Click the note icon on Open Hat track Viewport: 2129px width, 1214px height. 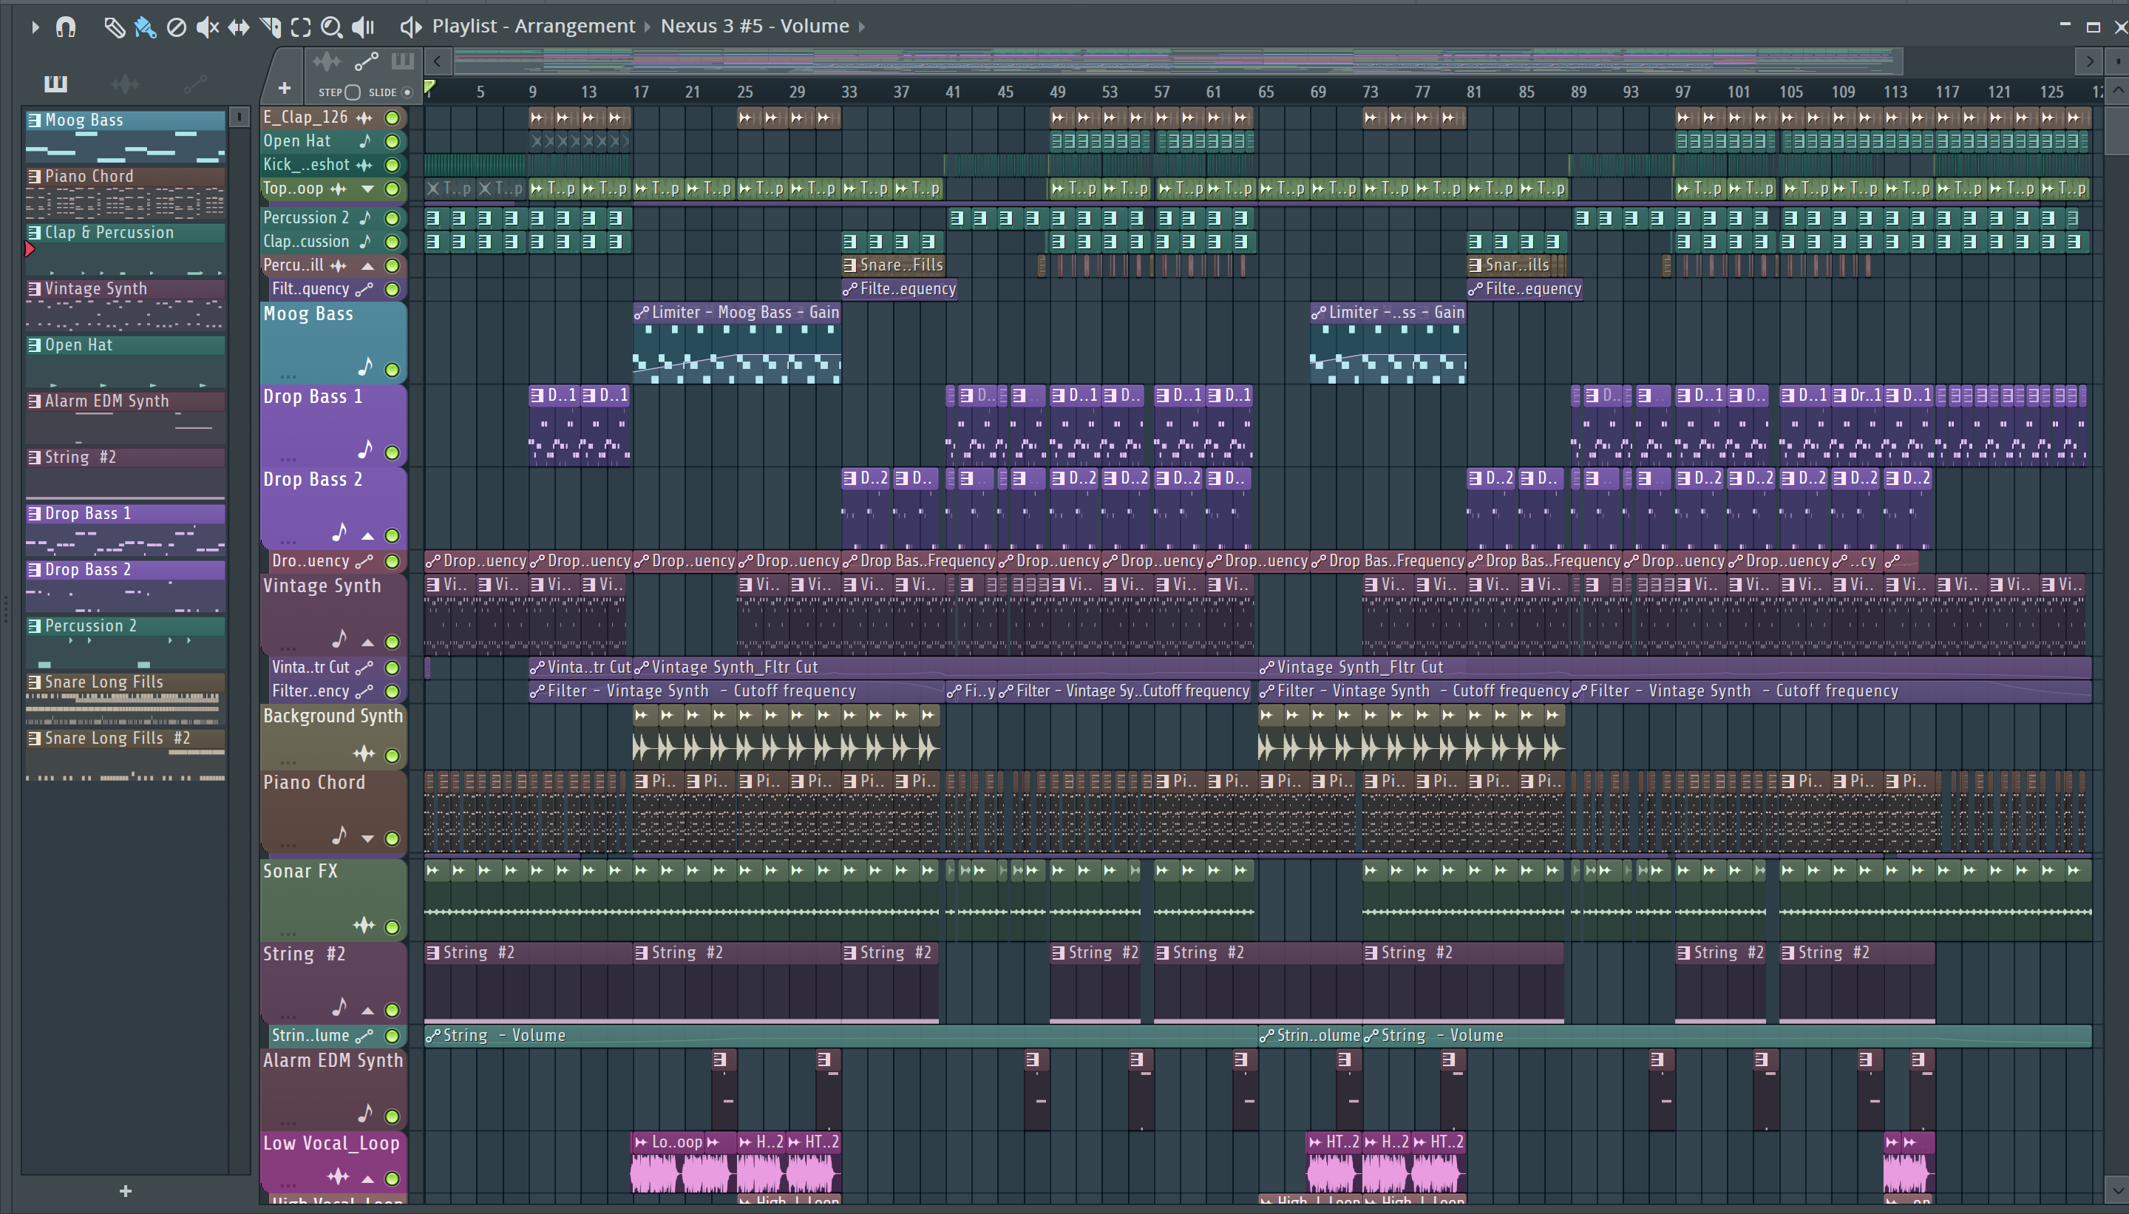click(x=364, y=141)
